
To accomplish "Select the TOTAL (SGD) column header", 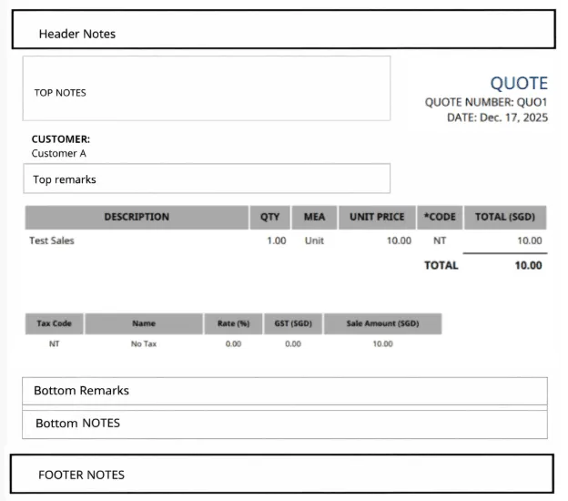I will [505, 218].
